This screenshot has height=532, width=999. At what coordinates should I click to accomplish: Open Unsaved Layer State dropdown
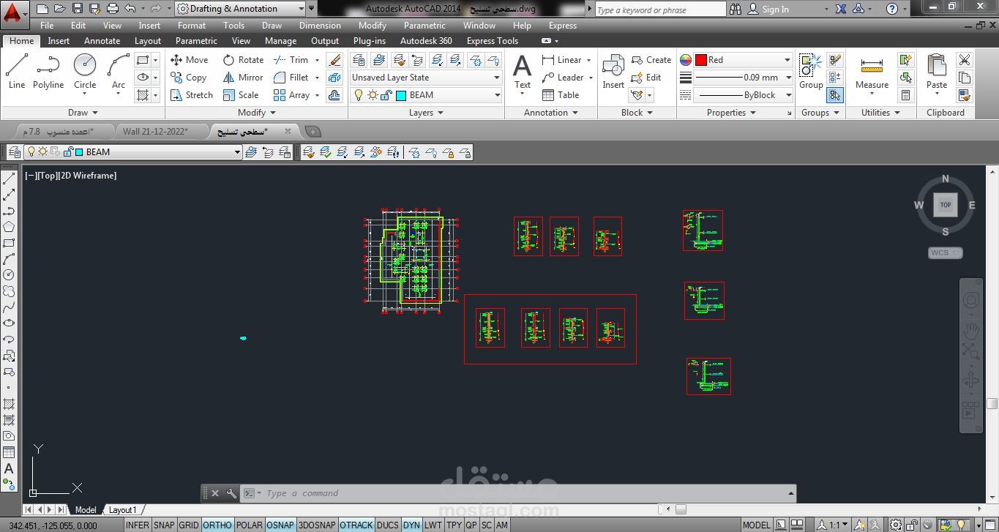(x=425, y=78)
